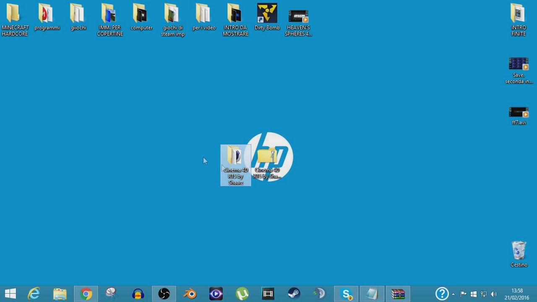537x302 pixels.
Task: Open Audacity headphones icon in taskbar
Action: coord(138,294)
